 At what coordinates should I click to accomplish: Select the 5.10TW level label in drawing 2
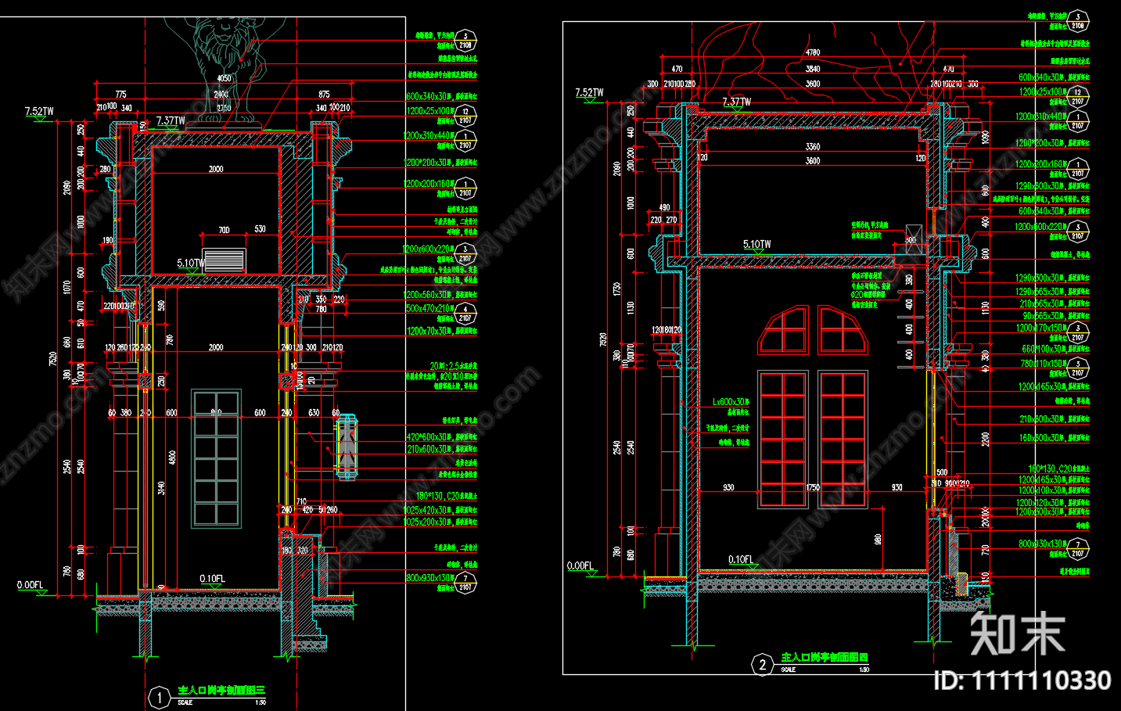[x=756, y=244]
